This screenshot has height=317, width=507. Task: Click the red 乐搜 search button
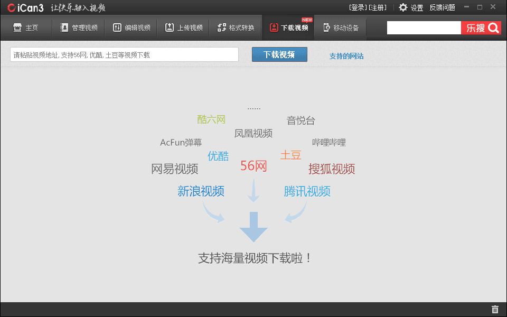481,28
